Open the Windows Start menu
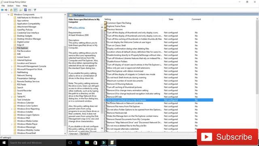 click(x=4, y=142)
